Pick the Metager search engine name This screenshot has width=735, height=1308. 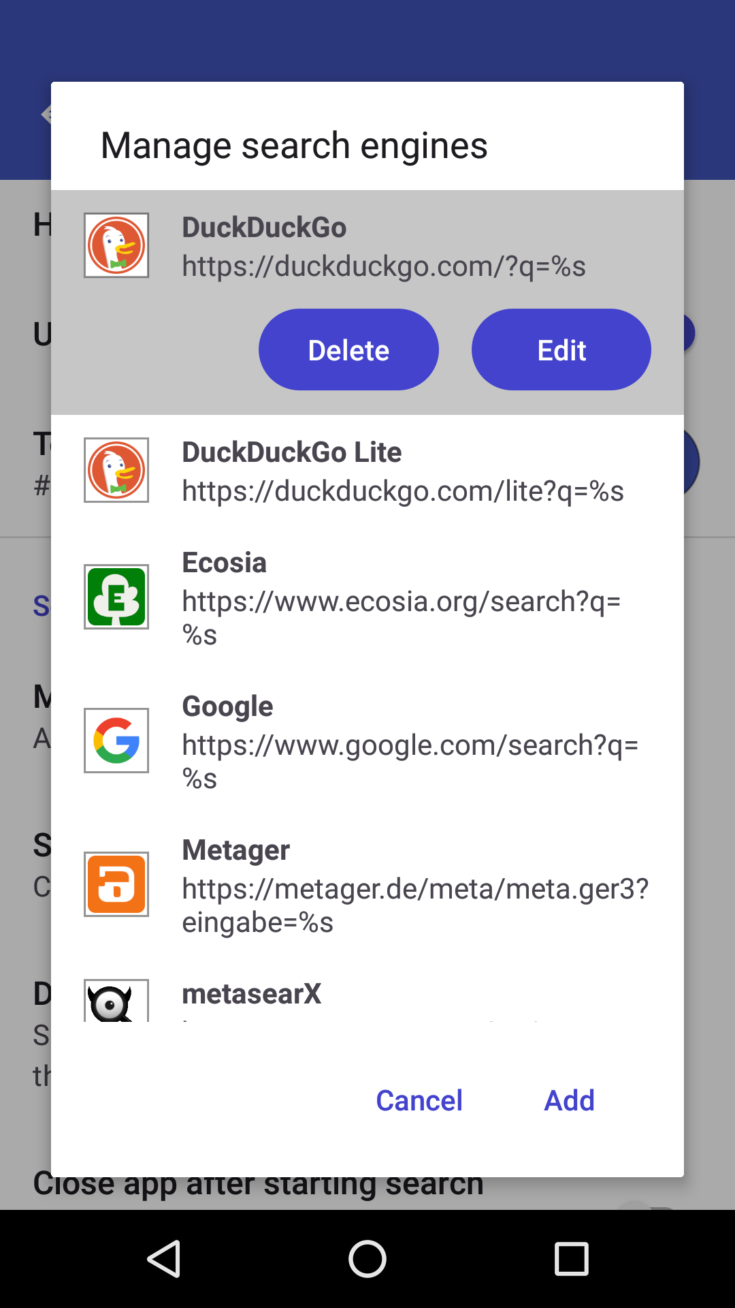point(236,850)
